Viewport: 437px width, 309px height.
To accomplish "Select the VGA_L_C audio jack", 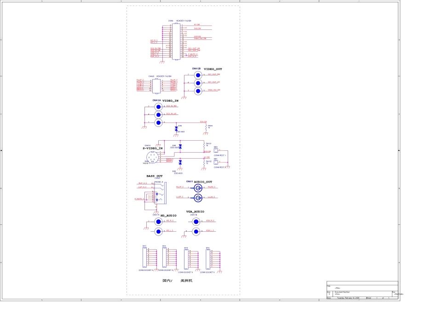I will click(x=196, y=232).
